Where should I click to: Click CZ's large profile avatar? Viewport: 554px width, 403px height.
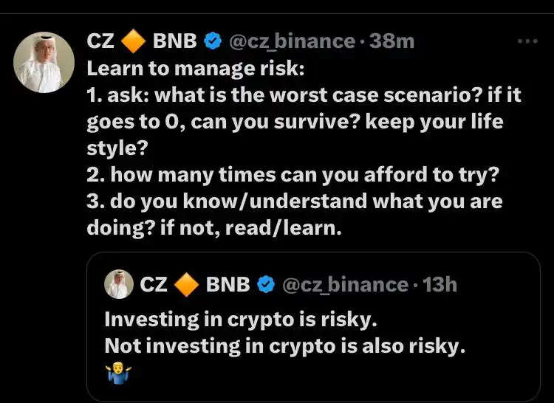[x=44, y=63]
